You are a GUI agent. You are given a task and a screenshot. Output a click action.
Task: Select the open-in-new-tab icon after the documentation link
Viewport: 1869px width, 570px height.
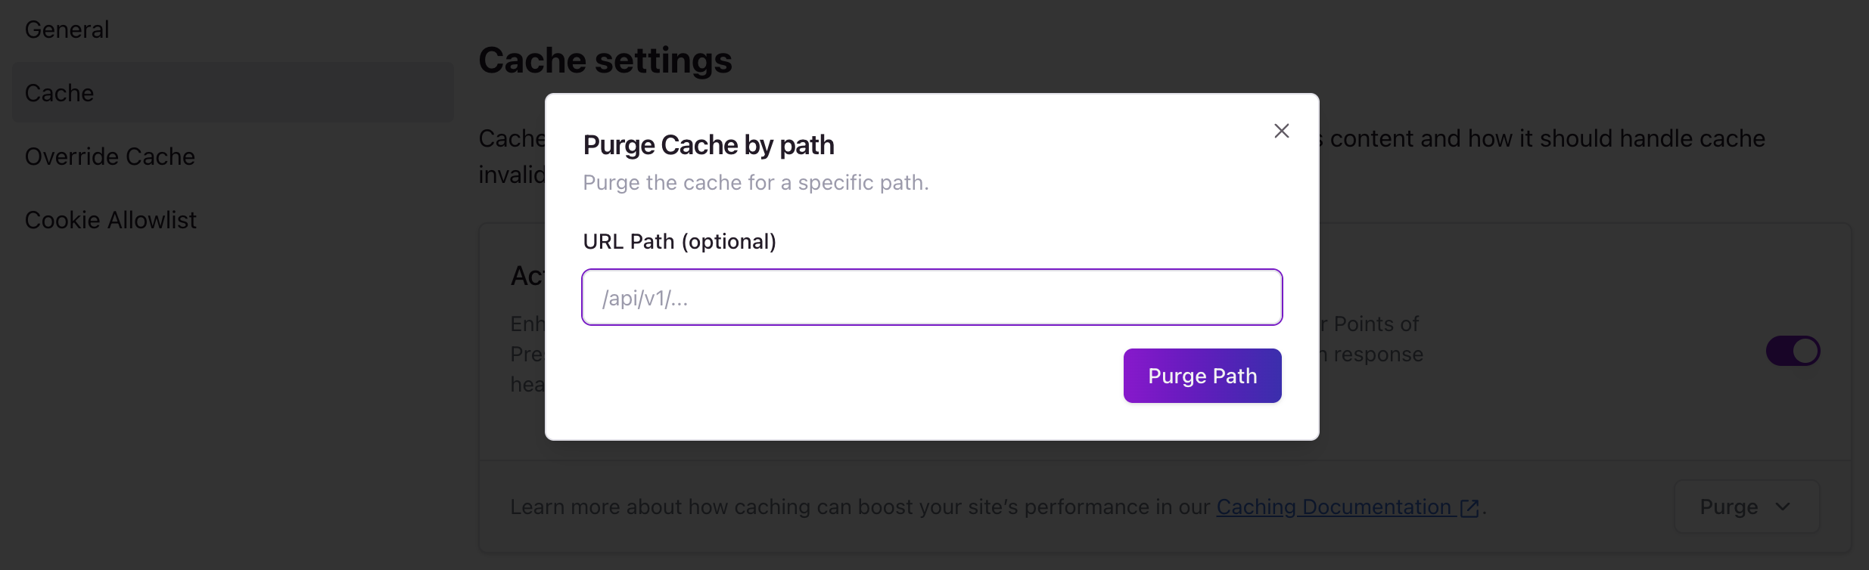(x=1468, y=507)
